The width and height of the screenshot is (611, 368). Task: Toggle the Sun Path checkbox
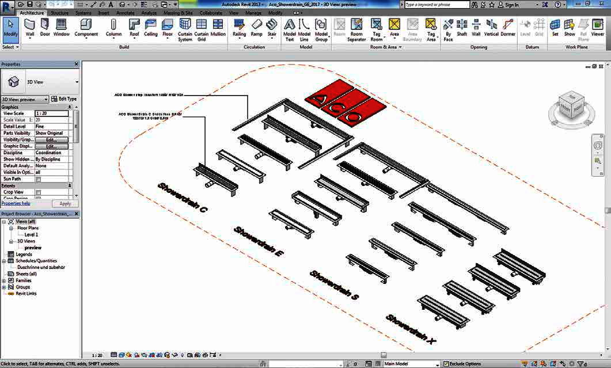[38, 179]
